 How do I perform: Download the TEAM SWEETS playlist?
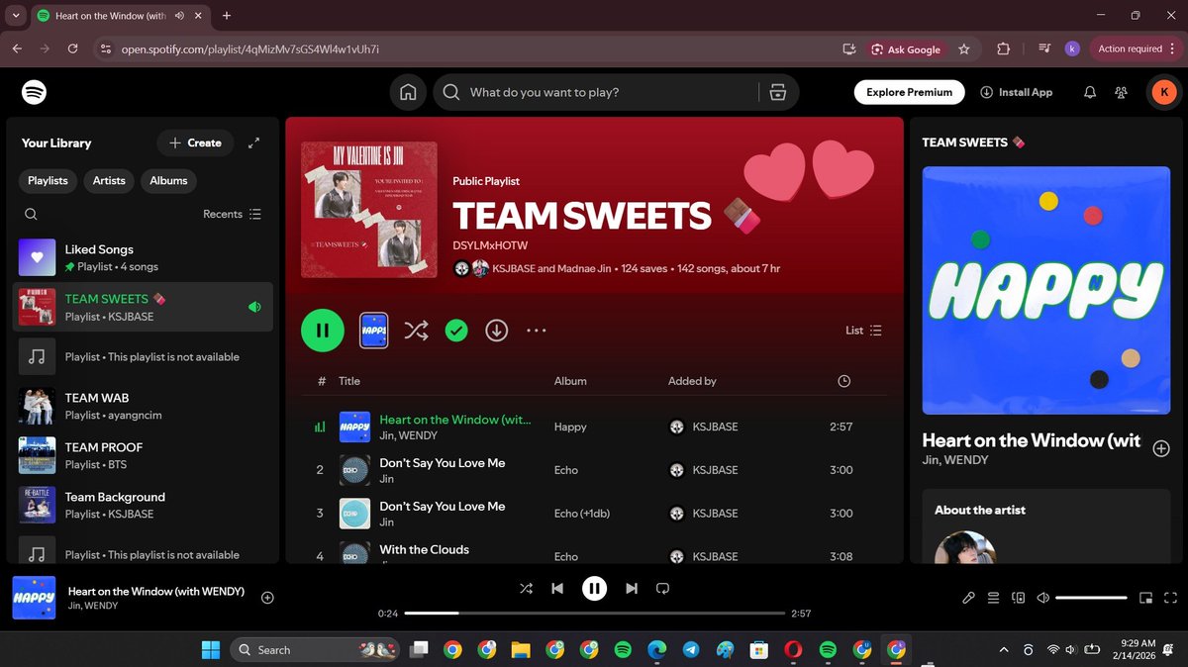[497, 331]
